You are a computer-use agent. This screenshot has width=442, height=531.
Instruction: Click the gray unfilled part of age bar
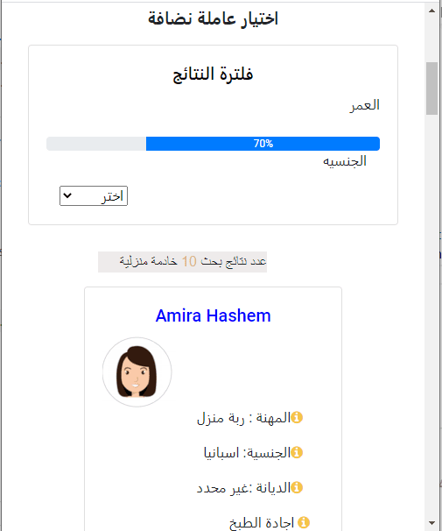(96, 144)
